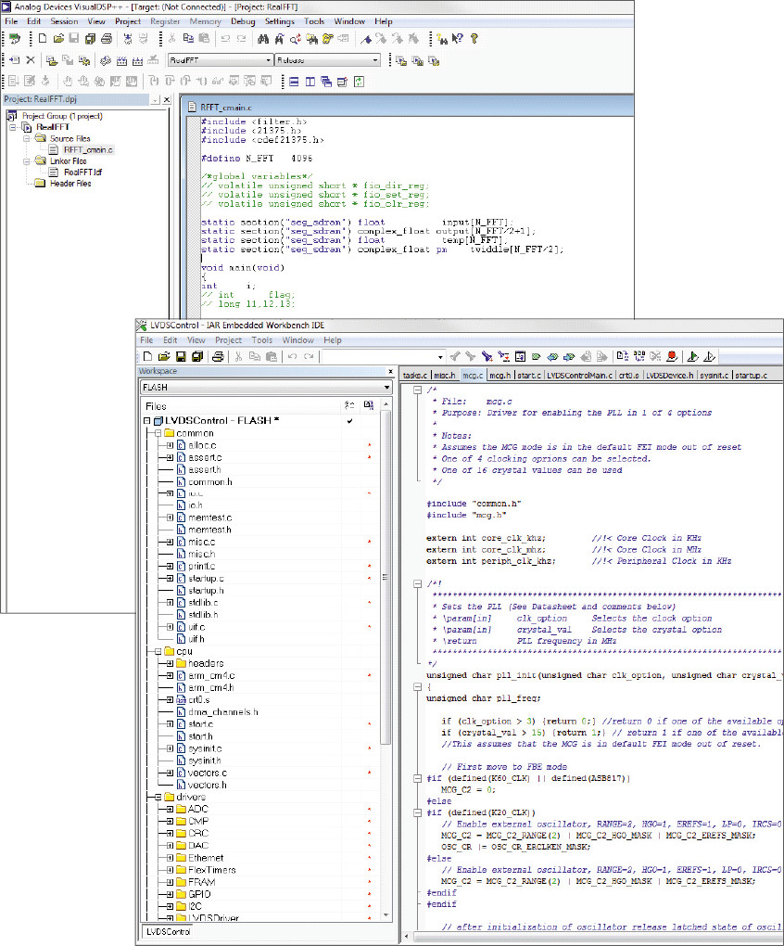Viewport: 784px width, 946px height.
Task: Select the Ethernet driver folder
Action: pos(206,858)
